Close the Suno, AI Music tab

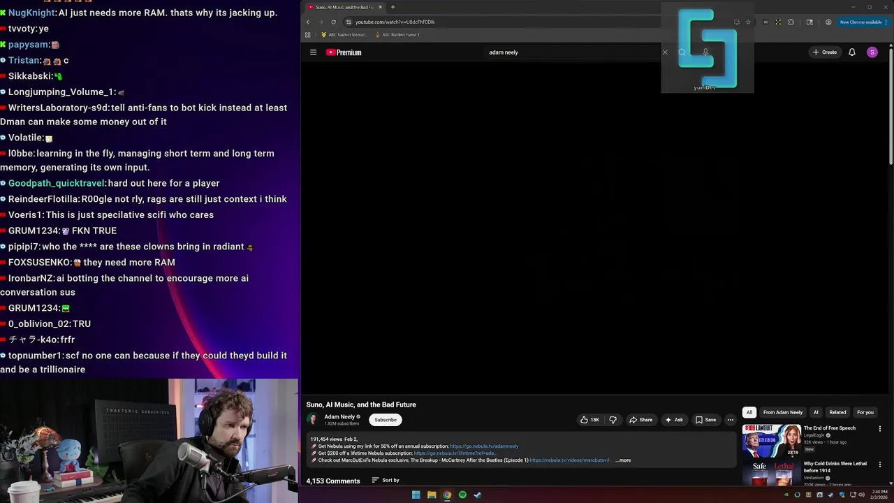click(381, 7)
